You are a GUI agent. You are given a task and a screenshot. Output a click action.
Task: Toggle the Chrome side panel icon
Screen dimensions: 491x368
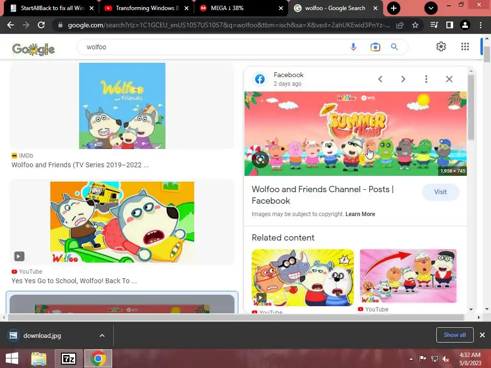[450, 25]
